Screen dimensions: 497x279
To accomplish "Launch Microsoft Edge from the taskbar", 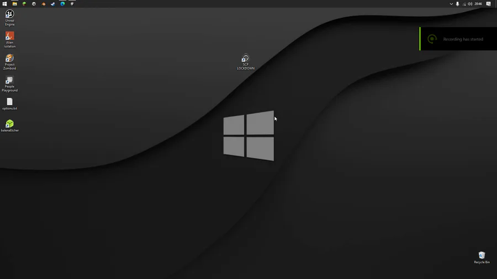I will tap(62, 4).
